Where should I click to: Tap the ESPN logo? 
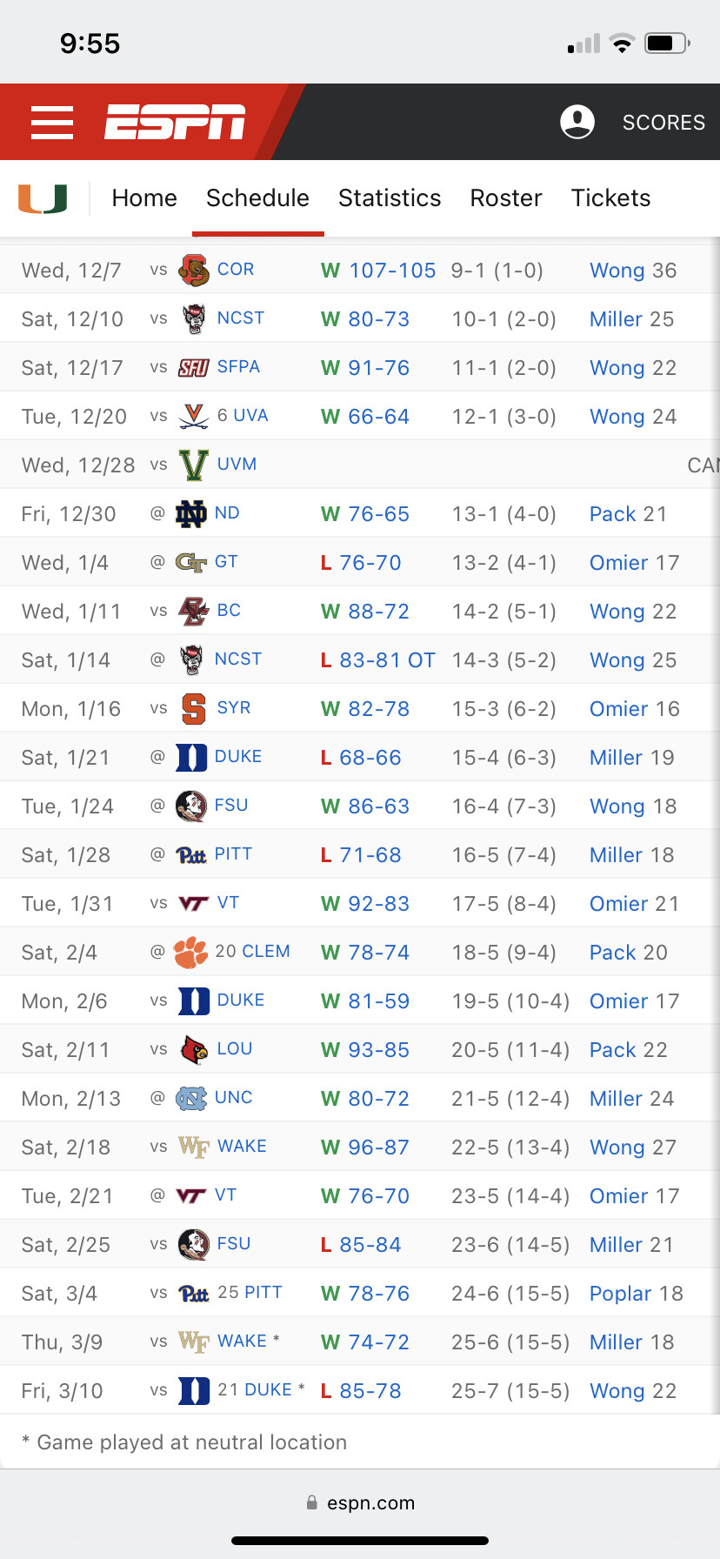[175, 122]
